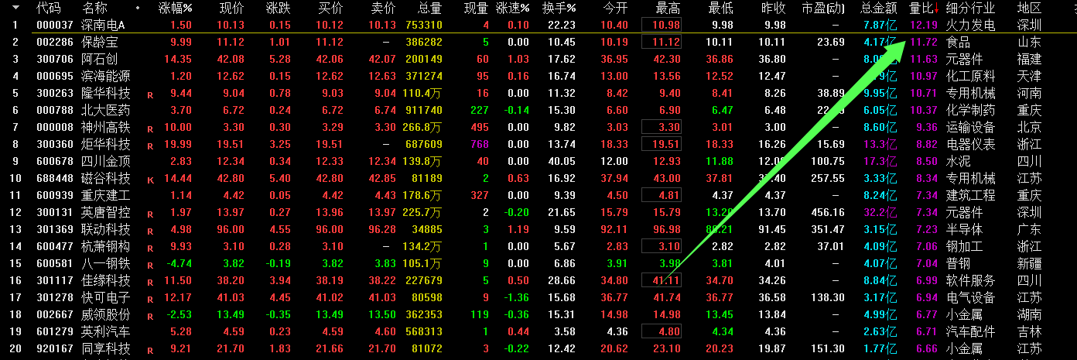Click the 代码 column header

tap(48, 9)
